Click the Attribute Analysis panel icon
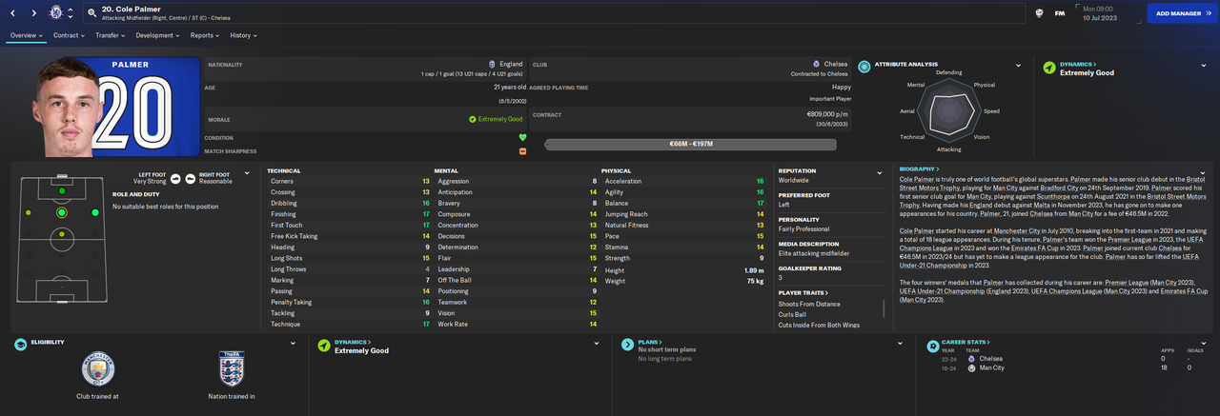1220x416 pixels. click(x=864, y=67)
